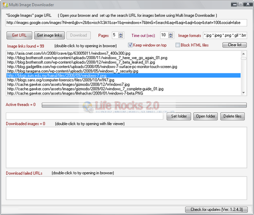Clear the image links list
The image size is (254, 215).
click(x=235, y=45)
